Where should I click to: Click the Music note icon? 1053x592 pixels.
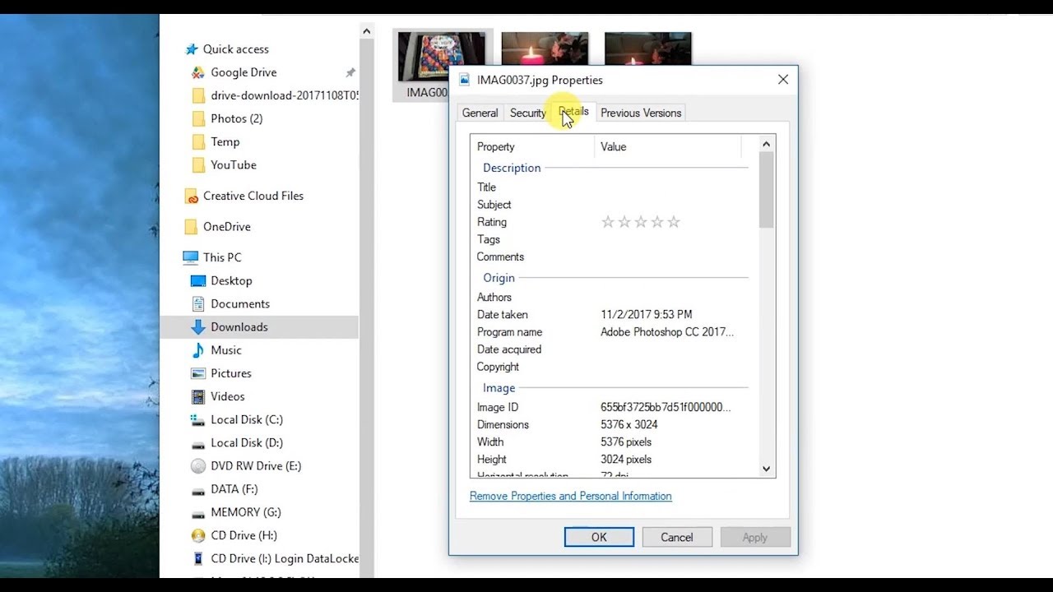click(x=198, y=349)
